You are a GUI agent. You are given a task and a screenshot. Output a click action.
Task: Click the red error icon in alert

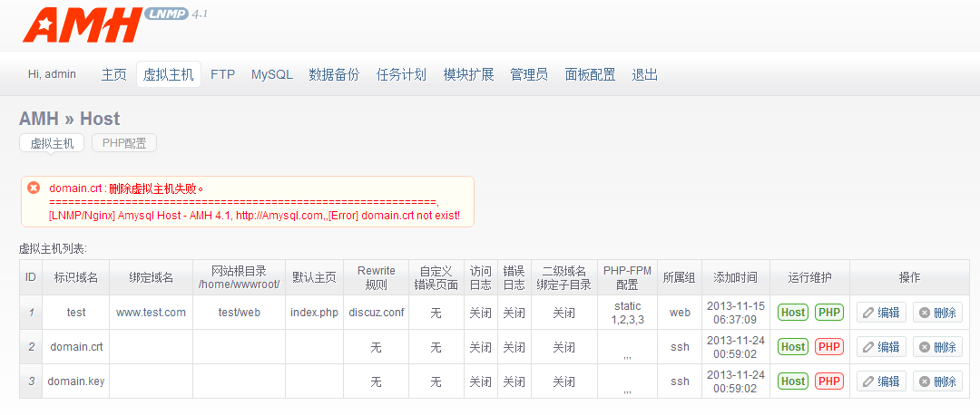tap(34, 188)
